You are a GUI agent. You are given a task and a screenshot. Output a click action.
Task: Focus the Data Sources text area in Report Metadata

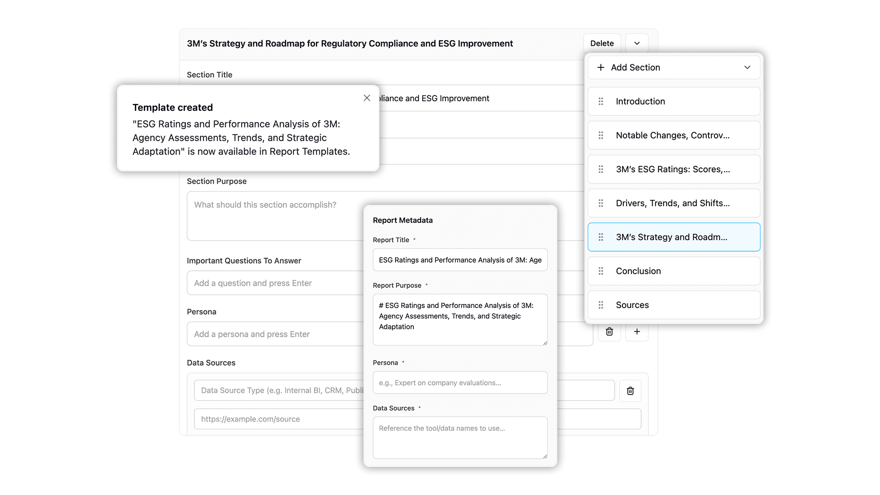(460, 438)
